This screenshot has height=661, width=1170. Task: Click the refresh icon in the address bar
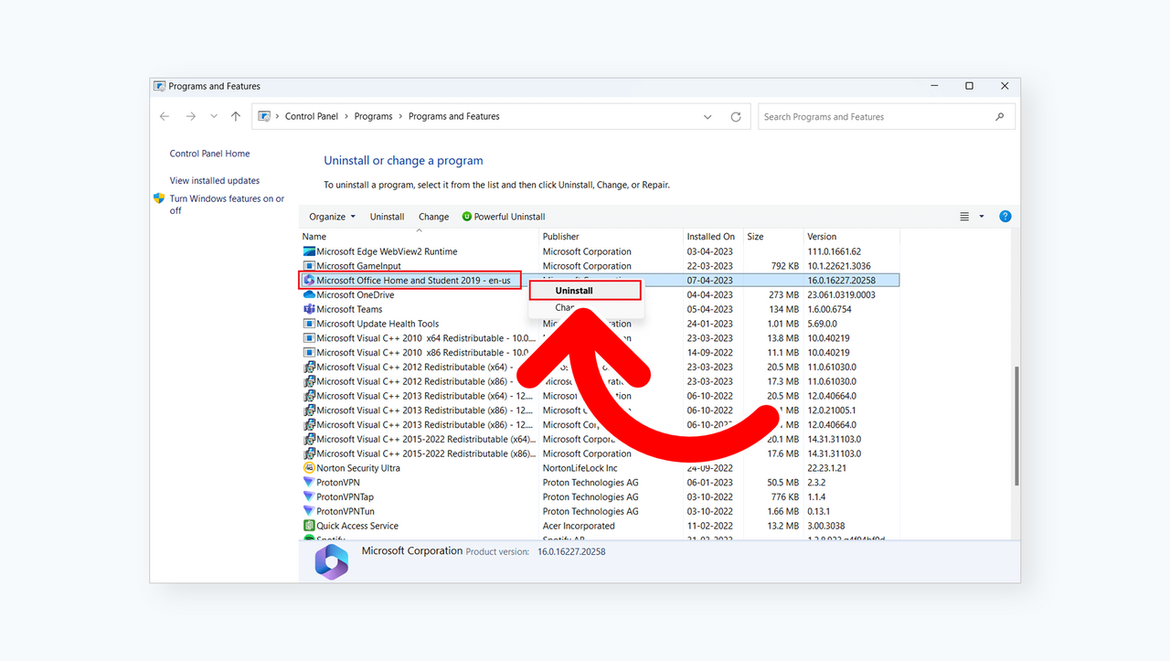(736, 116)
